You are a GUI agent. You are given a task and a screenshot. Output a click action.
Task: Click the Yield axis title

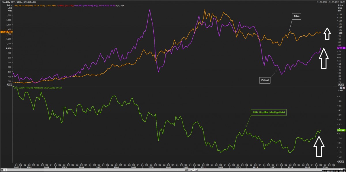[340, 90]
